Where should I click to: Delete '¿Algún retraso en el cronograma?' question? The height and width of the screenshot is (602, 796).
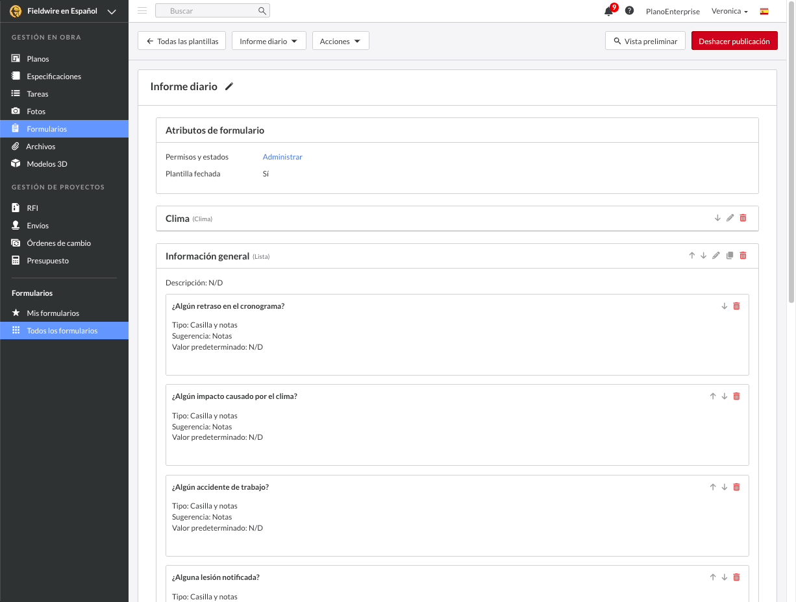[736, 306]
